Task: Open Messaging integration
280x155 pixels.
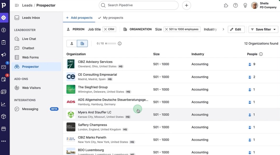Action: (x=36, y=109)
